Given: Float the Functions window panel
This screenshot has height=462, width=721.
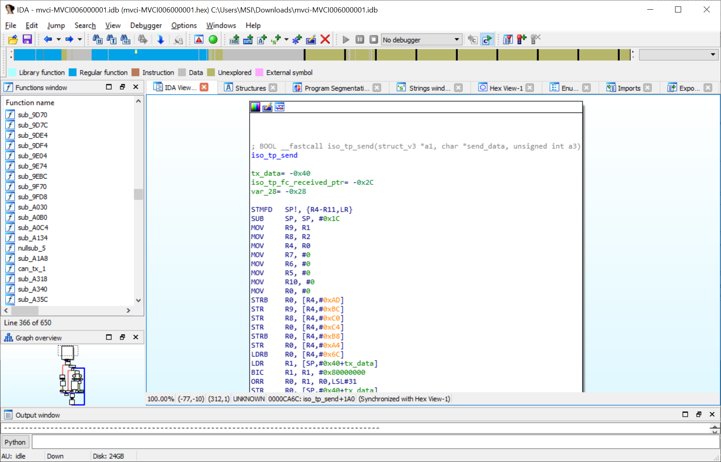Looking at the screenshot, I should coord(122,87).
